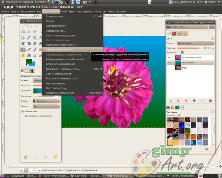The height and width of the screenshot is (178, 222).
Task: Select the Paintbrush tool
Action: click(x=35, y=49)
